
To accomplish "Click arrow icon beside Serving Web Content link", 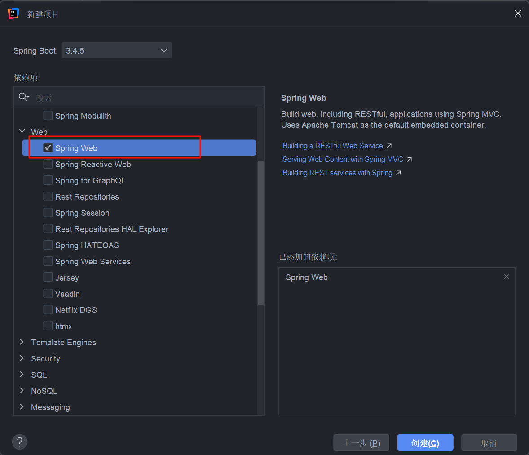I will click(409, 160).
